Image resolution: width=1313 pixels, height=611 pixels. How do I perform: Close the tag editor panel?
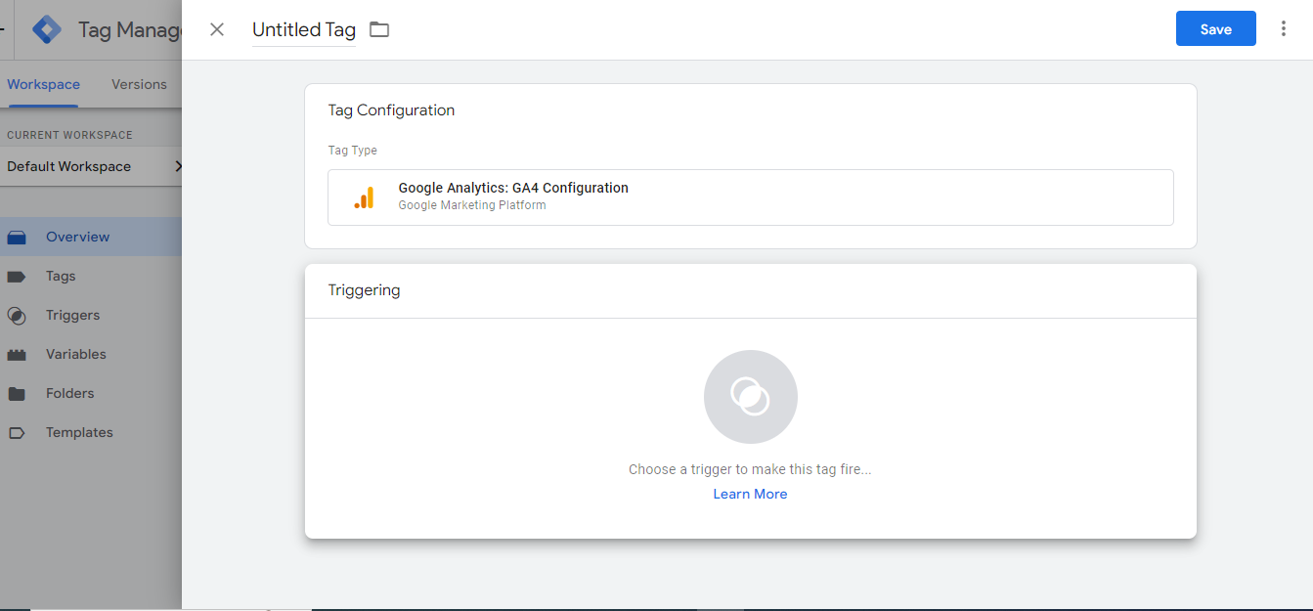click(217, 29)
